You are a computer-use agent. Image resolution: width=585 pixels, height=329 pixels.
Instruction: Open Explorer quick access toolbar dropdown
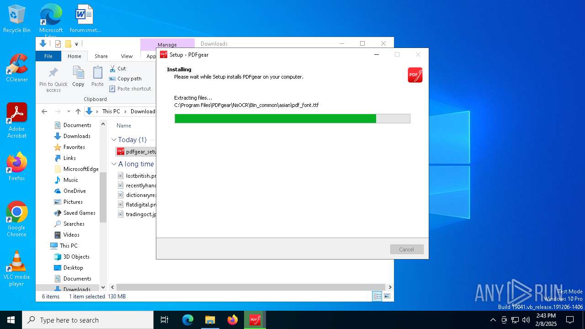76,44
